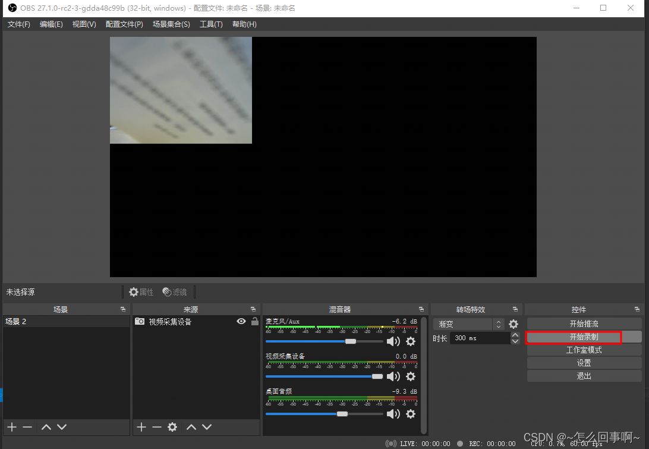Click the 时长 300 ms input field

[x=480, y=338]
